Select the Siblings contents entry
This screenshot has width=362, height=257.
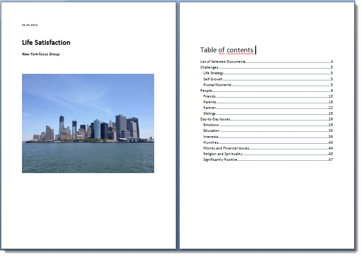(210, 113)
